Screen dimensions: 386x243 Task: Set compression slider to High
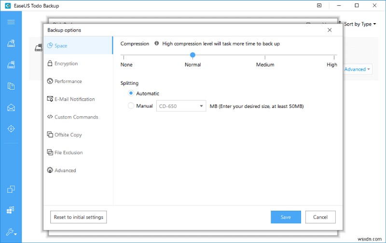click(332, 55)
